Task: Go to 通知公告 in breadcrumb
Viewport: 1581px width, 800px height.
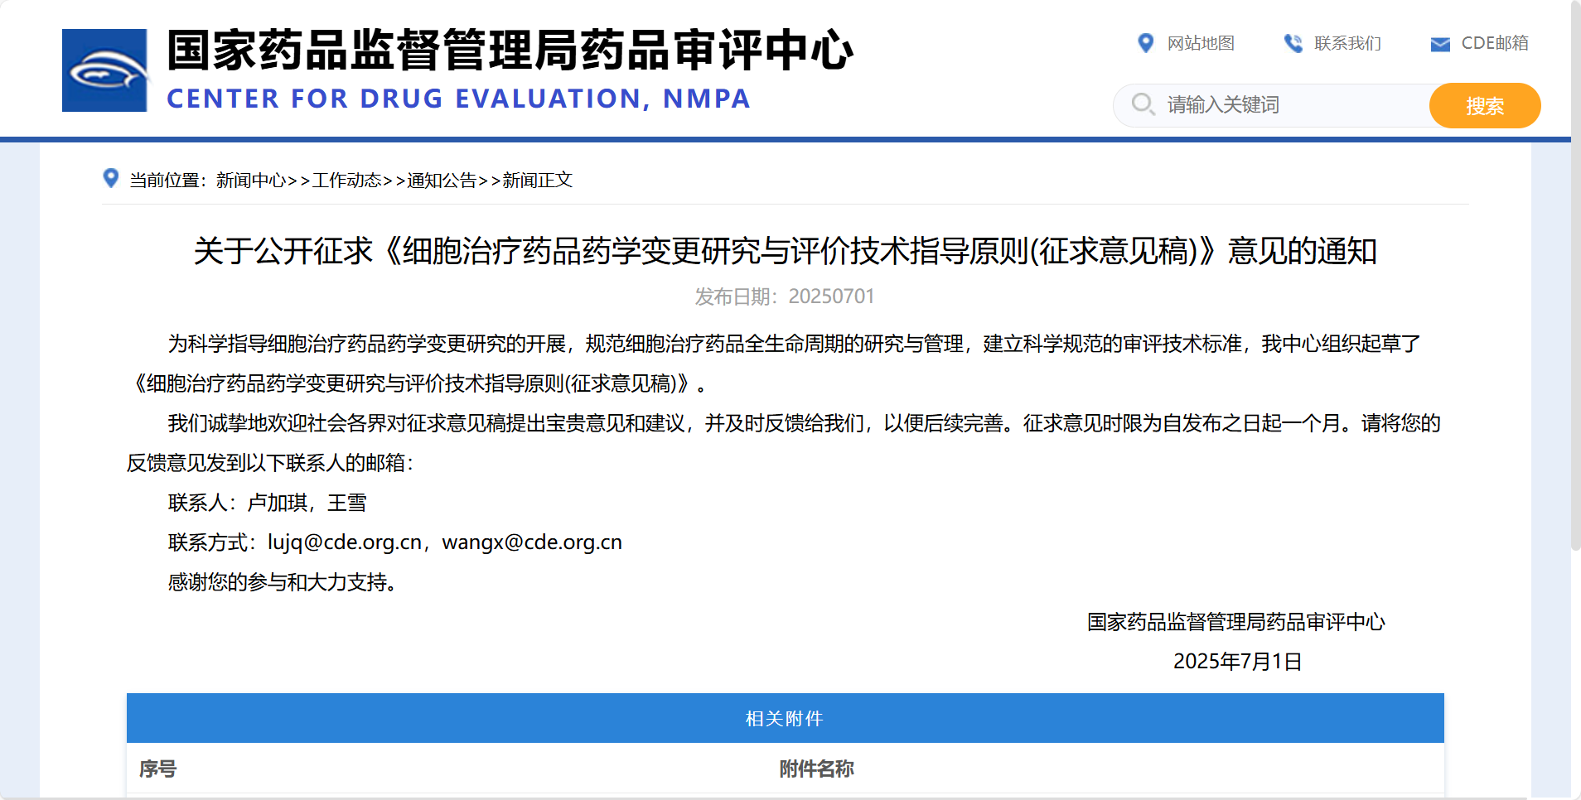Action: [442, 181]
